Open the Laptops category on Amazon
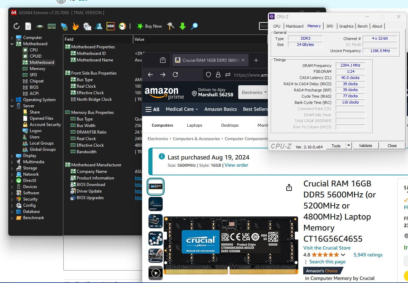 (x=194, y=125)
